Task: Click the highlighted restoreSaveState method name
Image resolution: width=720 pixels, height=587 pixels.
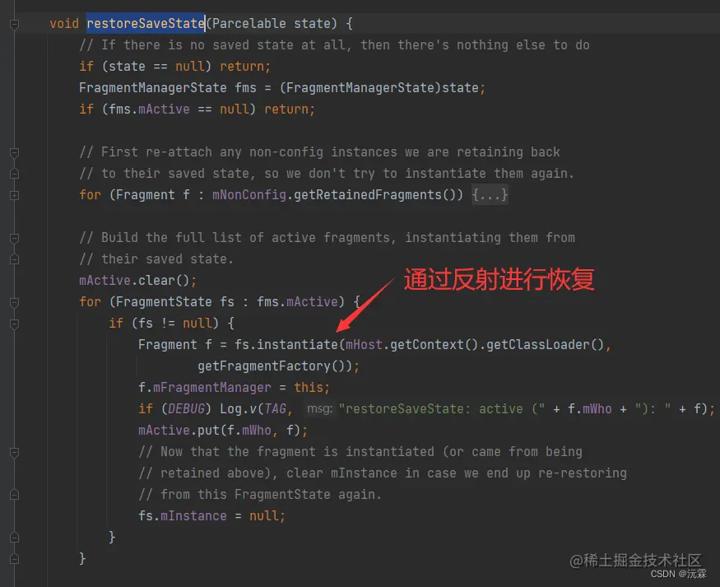Action: point(146,23)
